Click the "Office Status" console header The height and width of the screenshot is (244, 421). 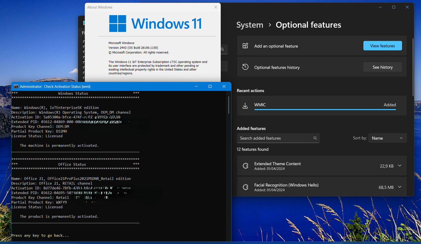[72, 165]
